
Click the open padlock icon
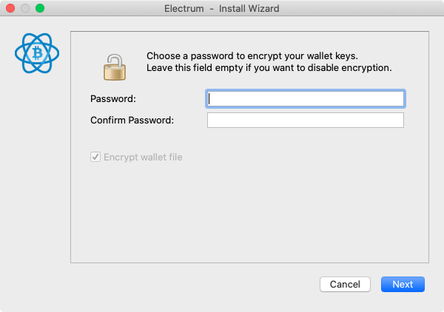pos(115,67)
